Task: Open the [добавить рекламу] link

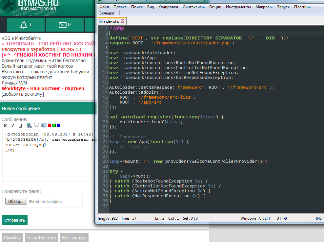Action: tap(23, 94)
